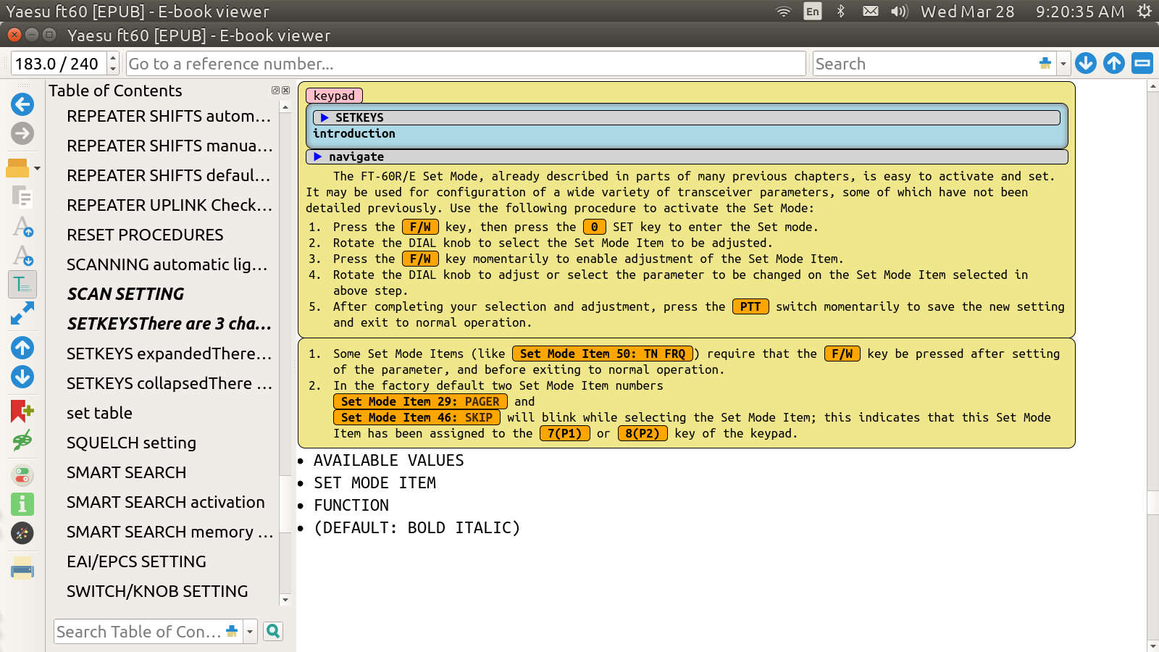Viewport: 1159px width, 652px height.
Task: Click 'Set Mode Item 50: TN FRQ' label
Action: pos(602,354)
